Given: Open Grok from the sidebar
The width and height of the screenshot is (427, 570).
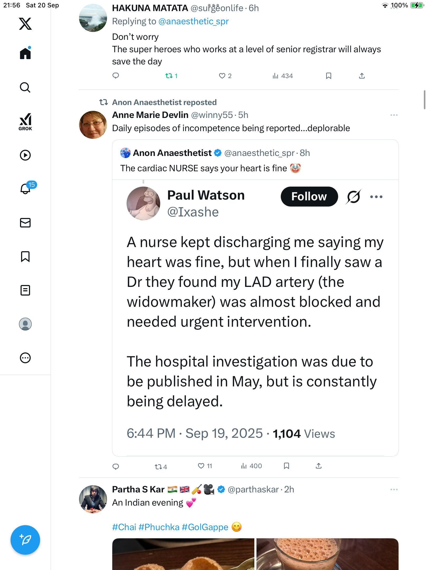Looking at the screenshot, I should pyautogui.click(x=25, y=122).
